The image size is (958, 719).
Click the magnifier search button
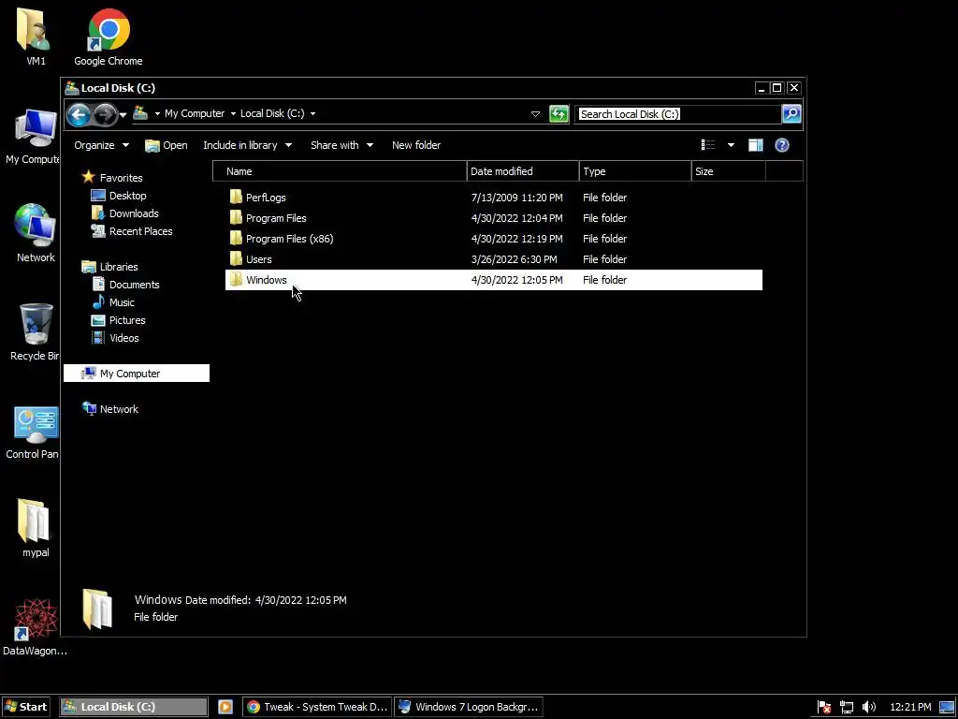tap(791, 113)
